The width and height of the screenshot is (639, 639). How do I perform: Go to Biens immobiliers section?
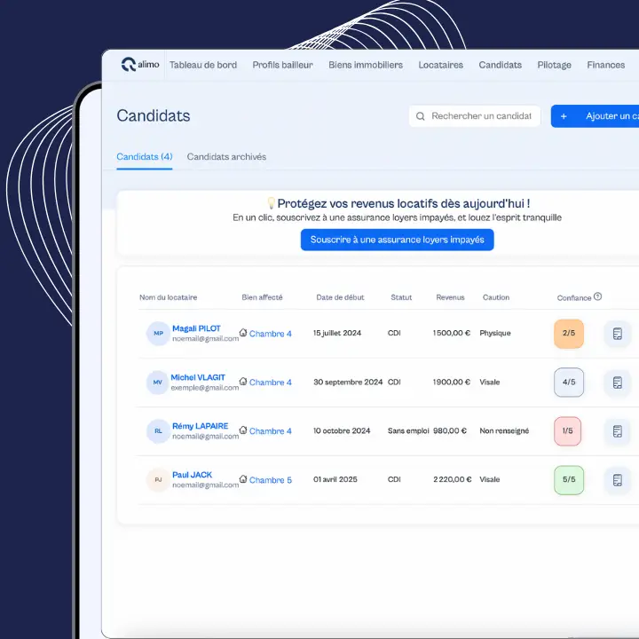click(365, 65)
